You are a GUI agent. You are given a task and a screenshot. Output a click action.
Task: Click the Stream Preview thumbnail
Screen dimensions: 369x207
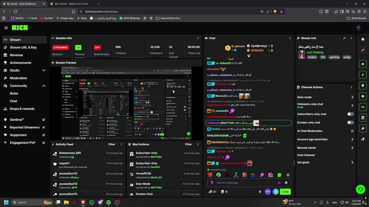click(127, 103)
